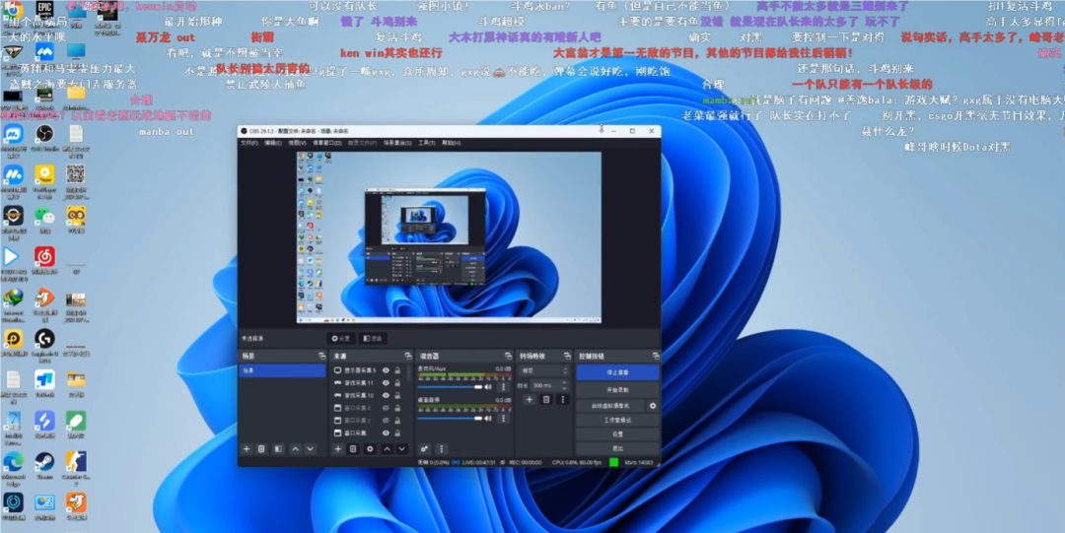Unlock 显示器采集 5 source lock icon
The height and width of the screenshot is (533, 1065).
(x=397, y=370)
